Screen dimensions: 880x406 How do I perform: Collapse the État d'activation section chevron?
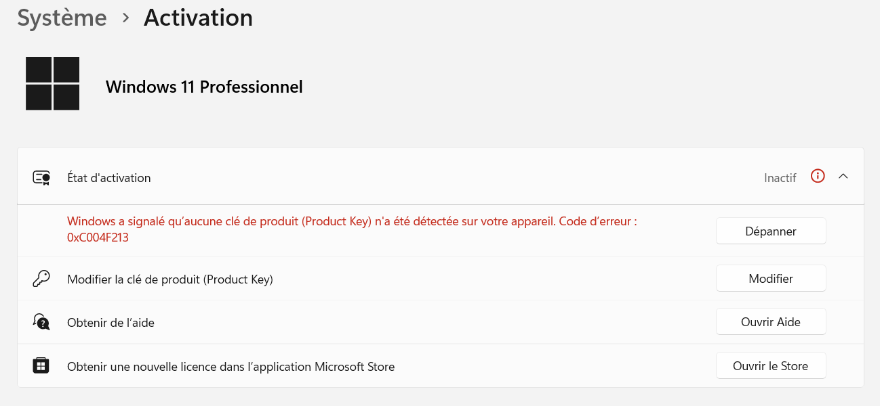843,177
